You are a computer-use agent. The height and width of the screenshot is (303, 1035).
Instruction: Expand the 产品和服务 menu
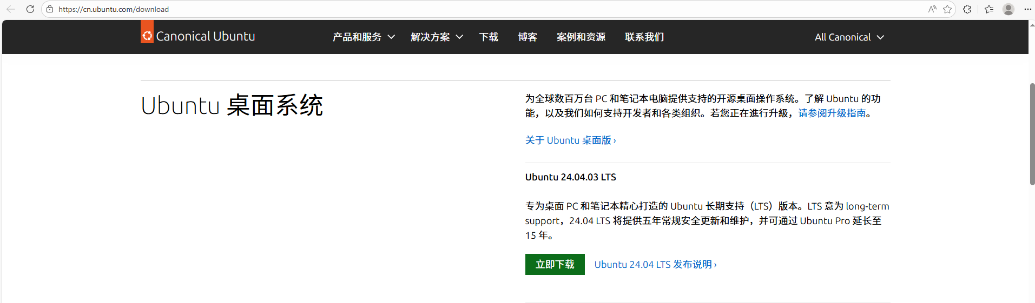[364, 37]
